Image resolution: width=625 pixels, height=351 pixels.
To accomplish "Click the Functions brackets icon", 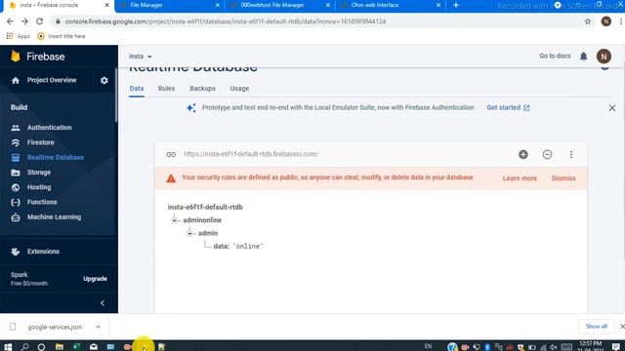I will tap(16, 202).
